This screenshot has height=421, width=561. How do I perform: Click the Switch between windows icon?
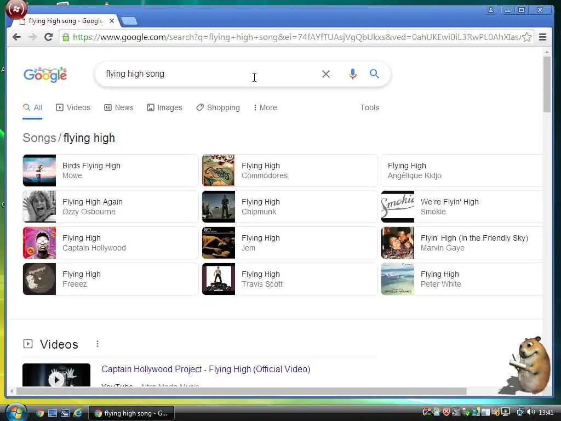point(65,413)
